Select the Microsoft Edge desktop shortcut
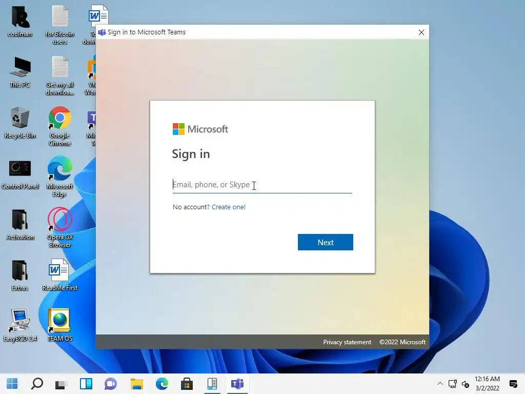This screenshot has height=394, width=525. pyautogui.click(x=59, y=176)
